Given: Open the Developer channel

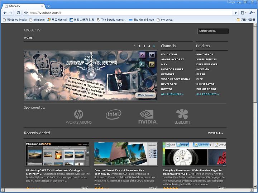Looking at the screenshot, I should 169,84.
